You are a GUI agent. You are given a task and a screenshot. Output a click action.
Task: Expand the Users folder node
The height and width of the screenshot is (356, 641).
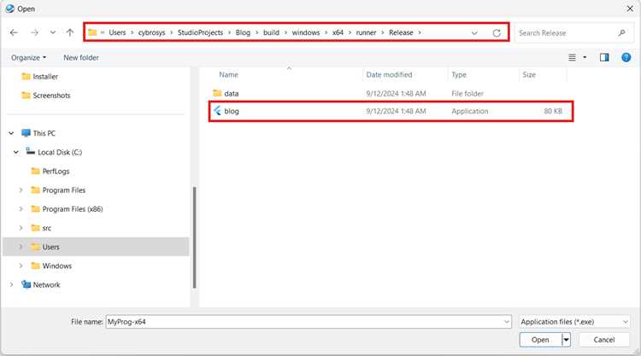tap(21, 247)
